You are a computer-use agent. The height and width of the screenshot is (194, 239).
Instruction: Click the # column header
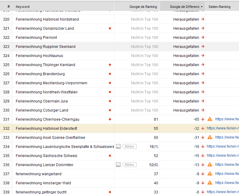pos(9,7)
